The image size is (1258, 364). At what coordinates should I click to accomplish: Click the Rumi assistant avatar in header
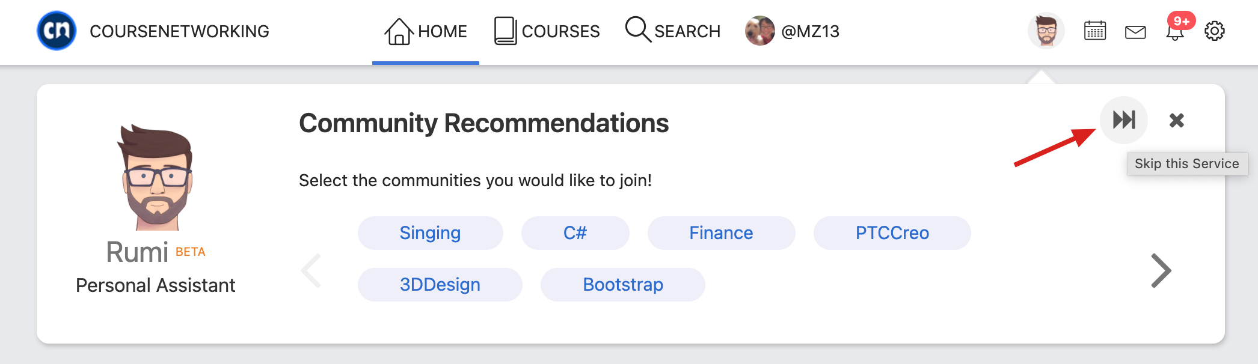[1046, 31]
